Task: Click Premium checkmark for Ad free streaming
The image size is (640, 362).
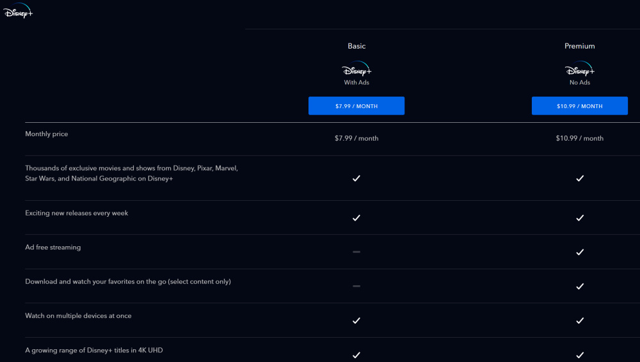Action: pyautogui.click(x=580, y=252)
